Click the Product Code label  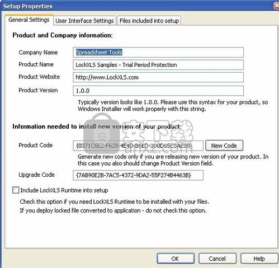point(36,145)
